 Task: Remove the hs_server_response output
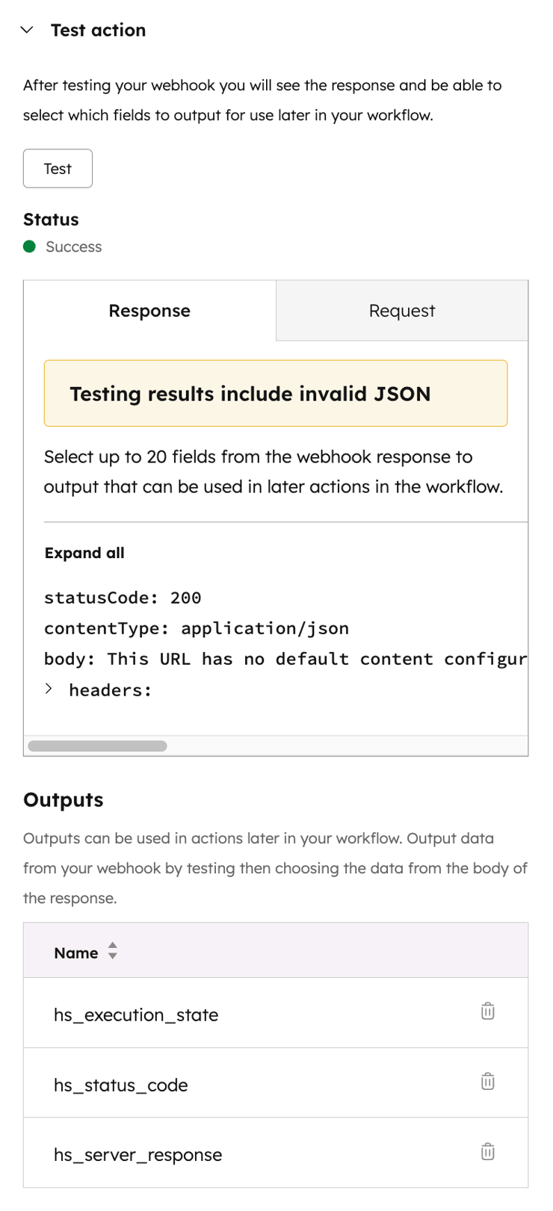coord(488,1151)
